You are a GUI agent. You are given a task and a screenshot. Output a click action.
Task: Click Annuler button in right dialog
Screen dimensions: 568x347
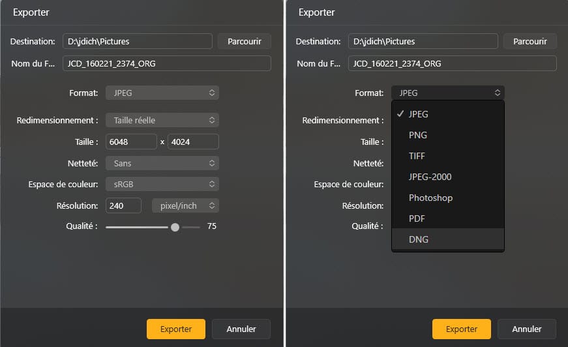coord(527,329)
